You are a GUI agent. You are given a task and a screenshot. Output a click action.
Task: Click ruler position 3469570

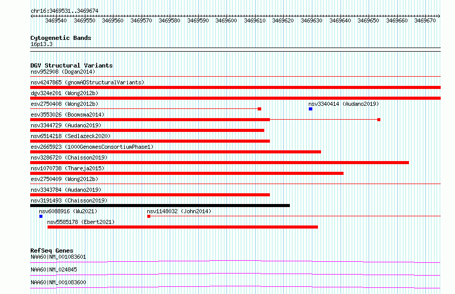point(141,20)
